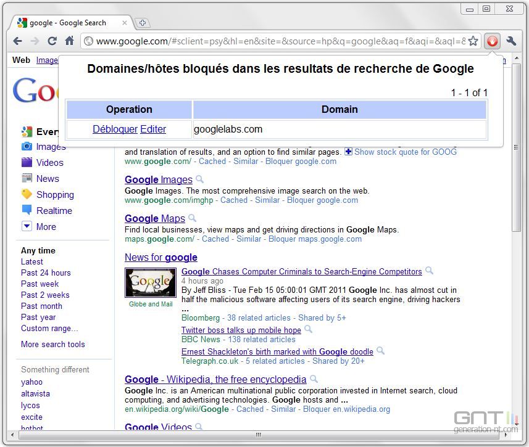
Task: Click the address bar globe icon
Action: pyautogui.click(x=88, y=41)
